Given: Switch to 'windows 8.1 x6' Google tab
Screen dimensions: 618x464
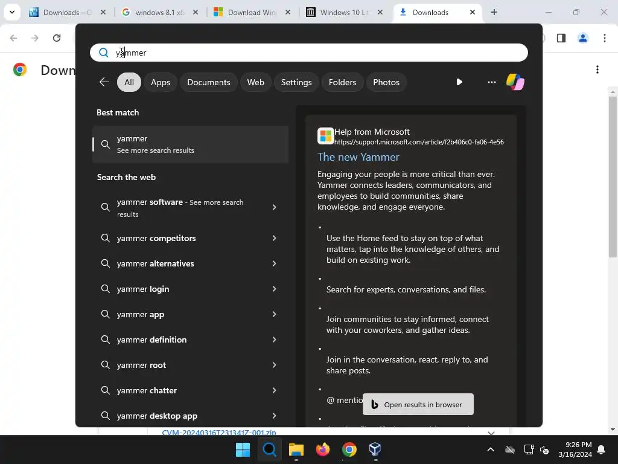Looking at the screenshot, I should point(159,12).
